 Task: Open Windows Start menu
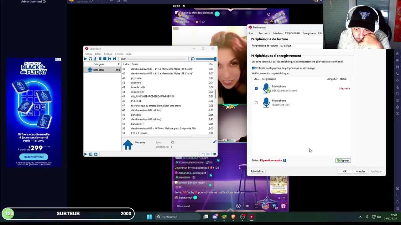click(x=149, y=217)
